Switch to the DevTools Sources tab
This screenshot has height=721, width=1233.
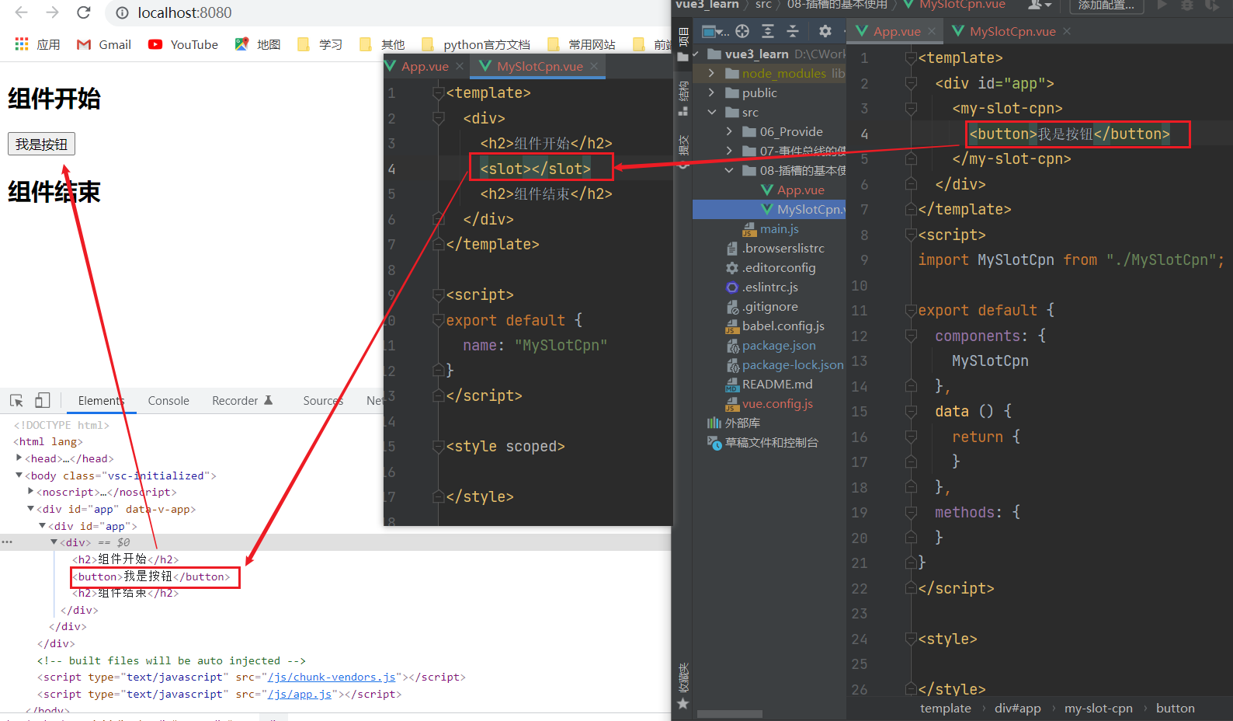point(323,400)
